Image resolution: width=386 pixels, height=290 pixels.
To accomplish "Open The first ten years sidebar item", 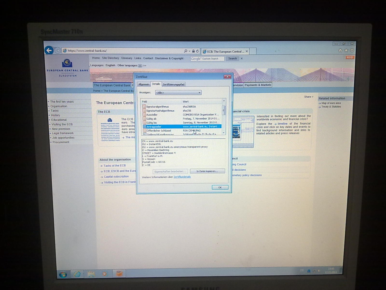I will [x=62, y=102].
